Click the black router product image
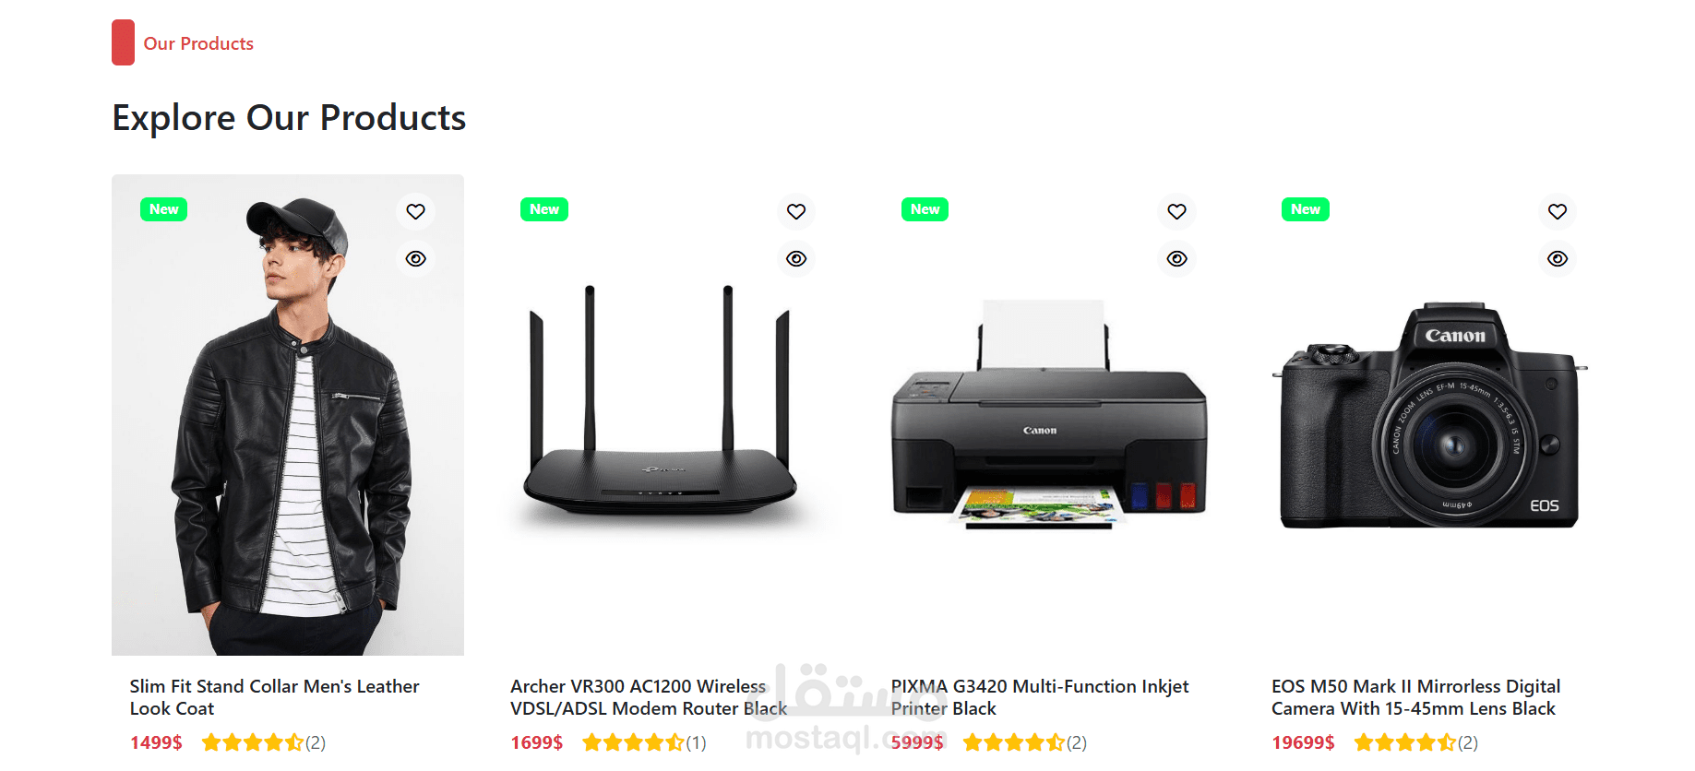This screenshot has height=771, width=1695. [659, 406]
